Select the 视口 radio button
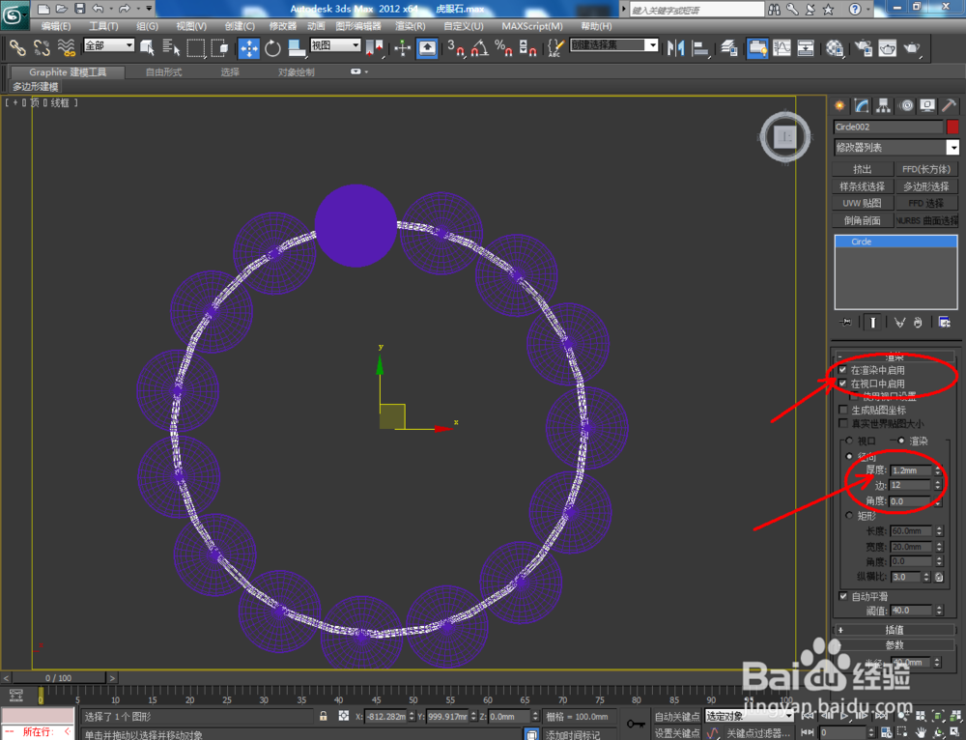966x740 pixels. [x=849, y=441]
